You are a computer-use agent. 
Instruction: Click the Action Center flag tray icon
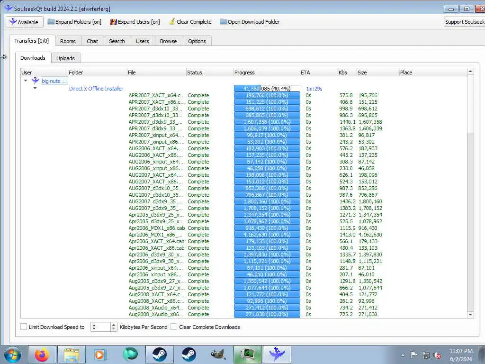click(414, 355)
